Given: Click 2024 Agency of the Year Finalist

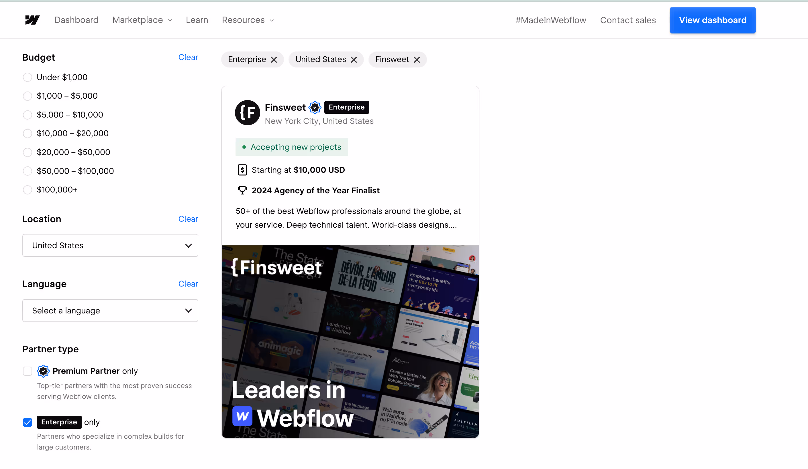Looking at the screenshot, I should pyautogui.click(x=315, y=190).
